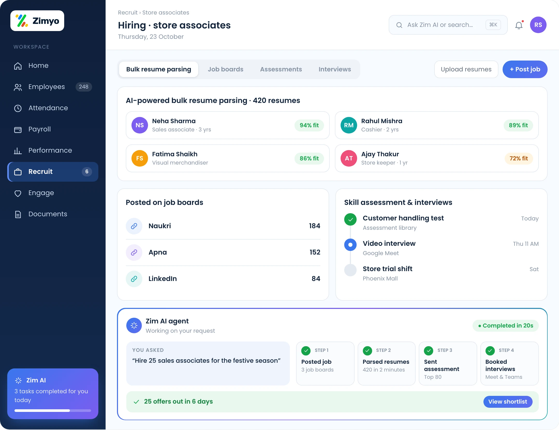Click the Zimyo logo

coord(37,21)
